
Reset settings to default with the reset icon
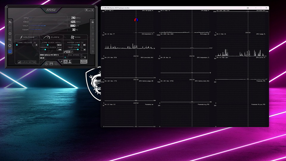coord(46,64)
